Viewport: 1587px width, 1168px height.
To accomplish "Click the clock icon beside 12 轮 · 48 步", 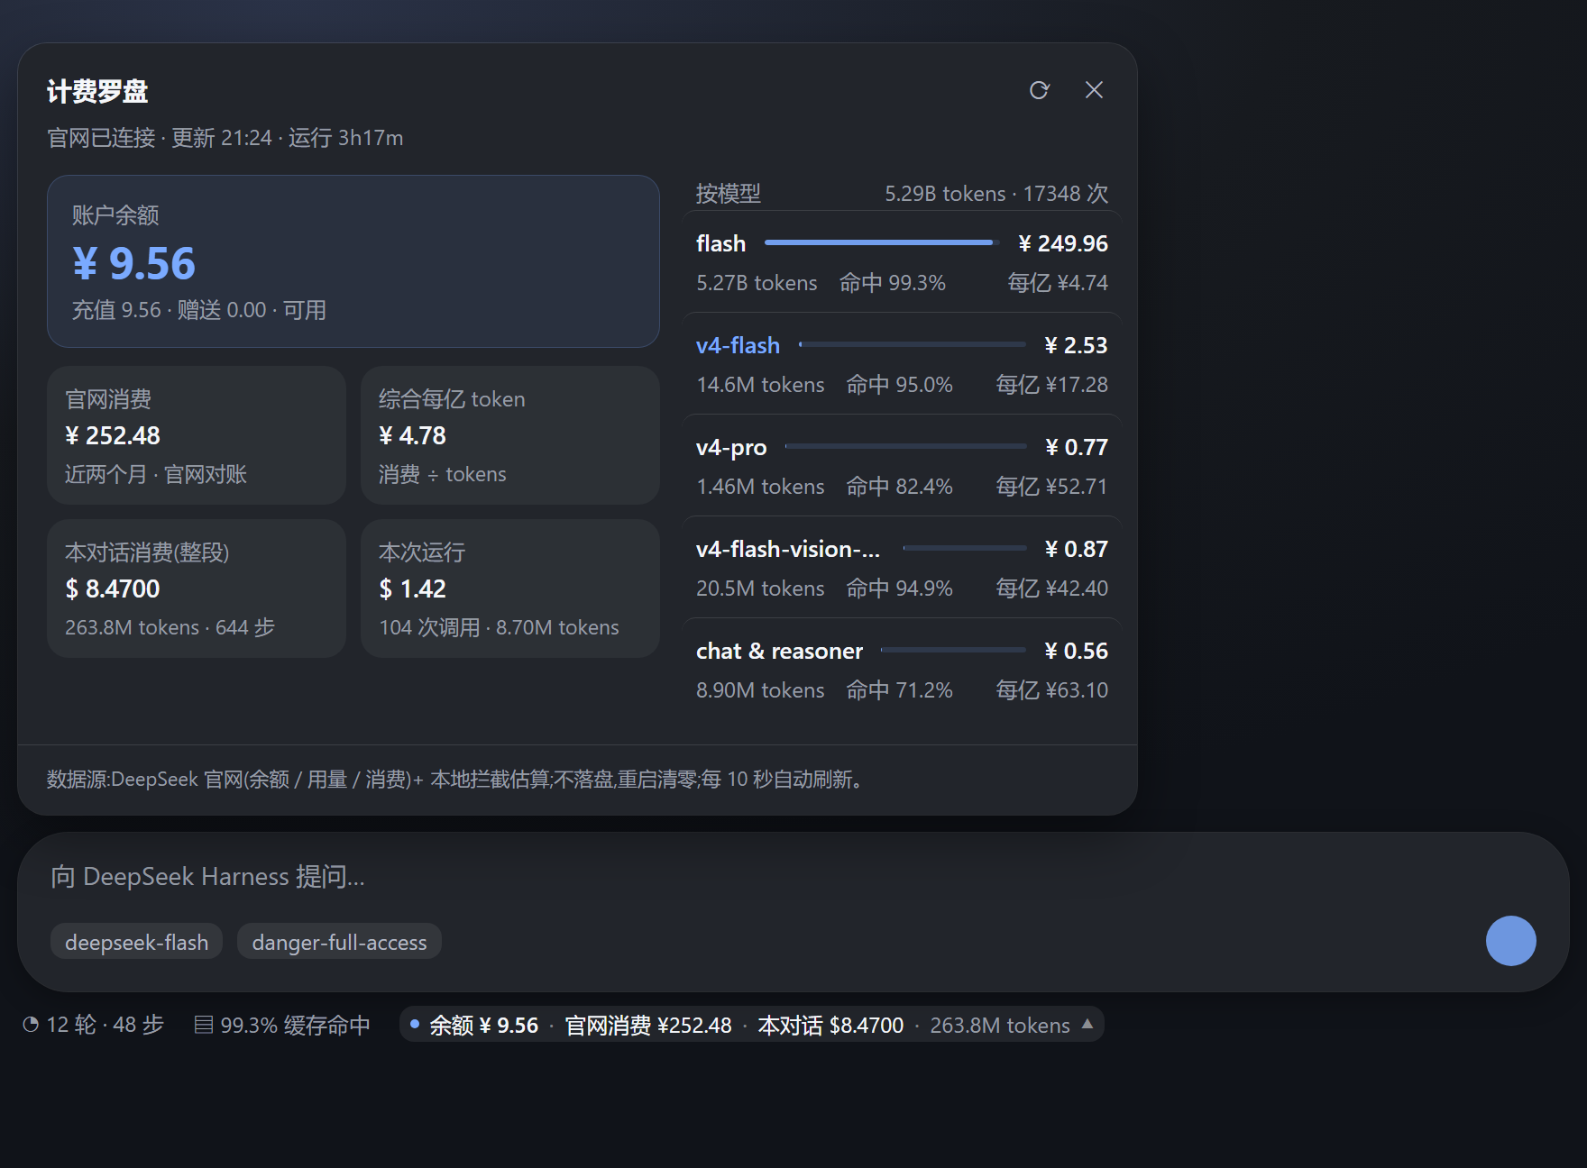I will (x=31, y=1025).
